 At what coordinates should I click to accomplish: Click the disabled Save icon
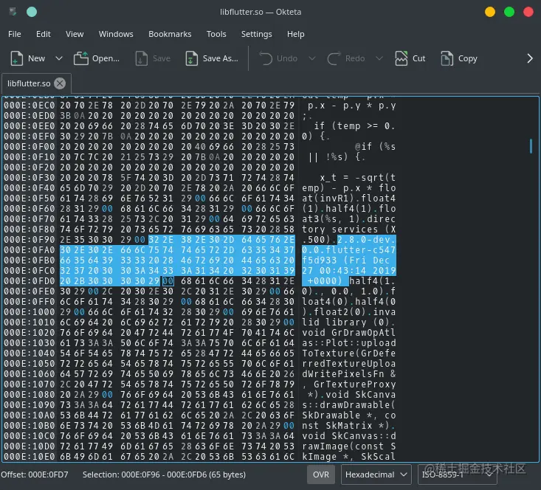(141, 58)
